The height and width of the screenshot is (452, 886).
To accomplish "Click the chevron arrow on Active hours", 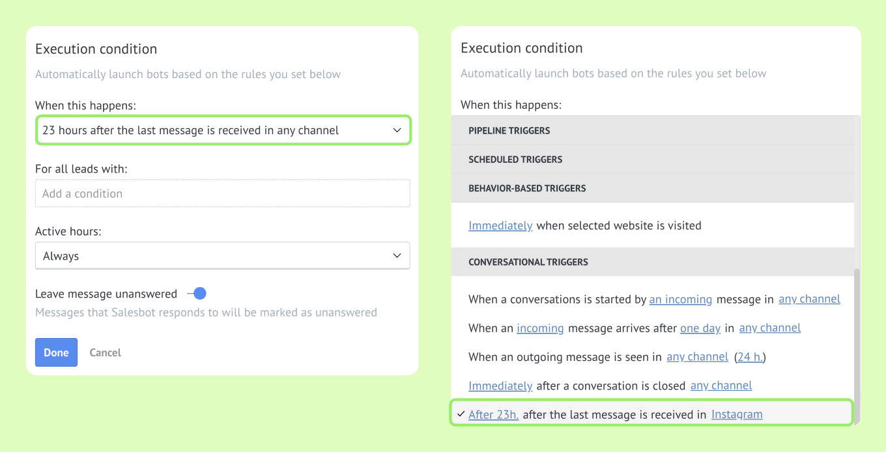I will pos(397,256).
